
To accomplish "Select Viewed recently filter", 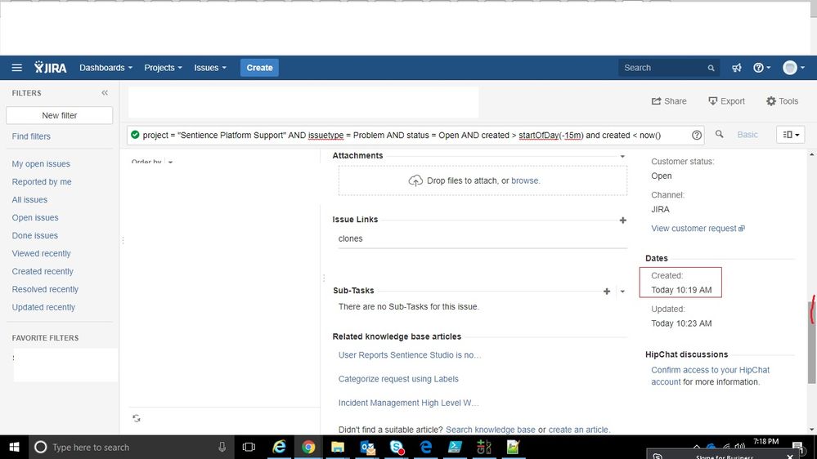I will (x=41, y=253).
